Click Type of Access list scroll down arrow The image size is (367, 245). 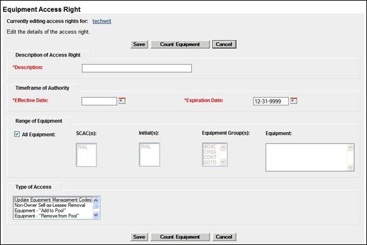[96, 215]
